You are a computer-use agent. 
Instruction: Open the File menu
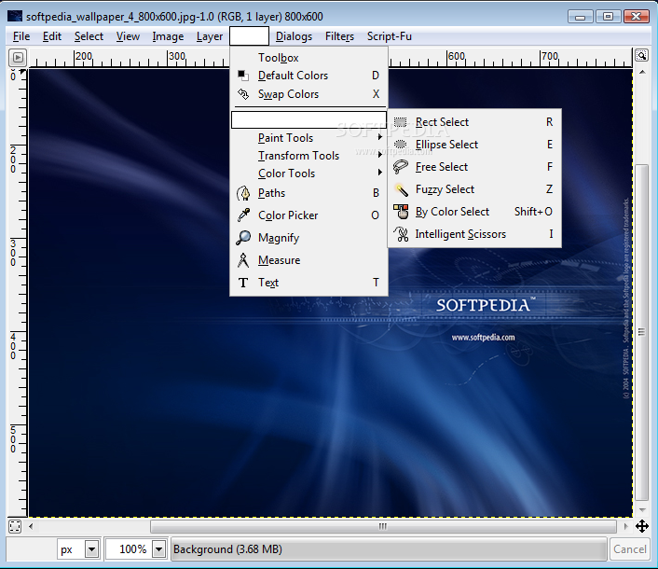[21, 36]
